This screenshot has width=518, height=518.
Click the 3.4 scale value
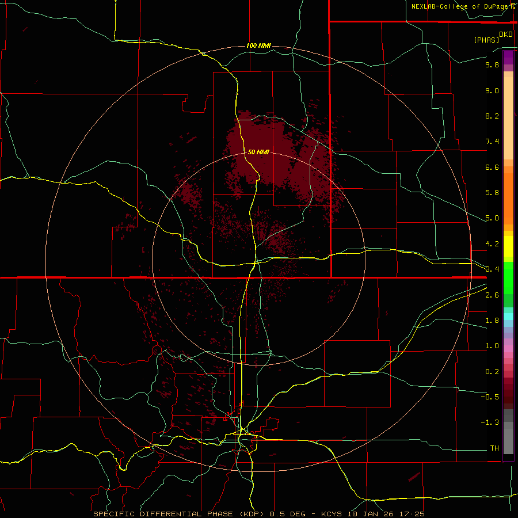(492, 269)
